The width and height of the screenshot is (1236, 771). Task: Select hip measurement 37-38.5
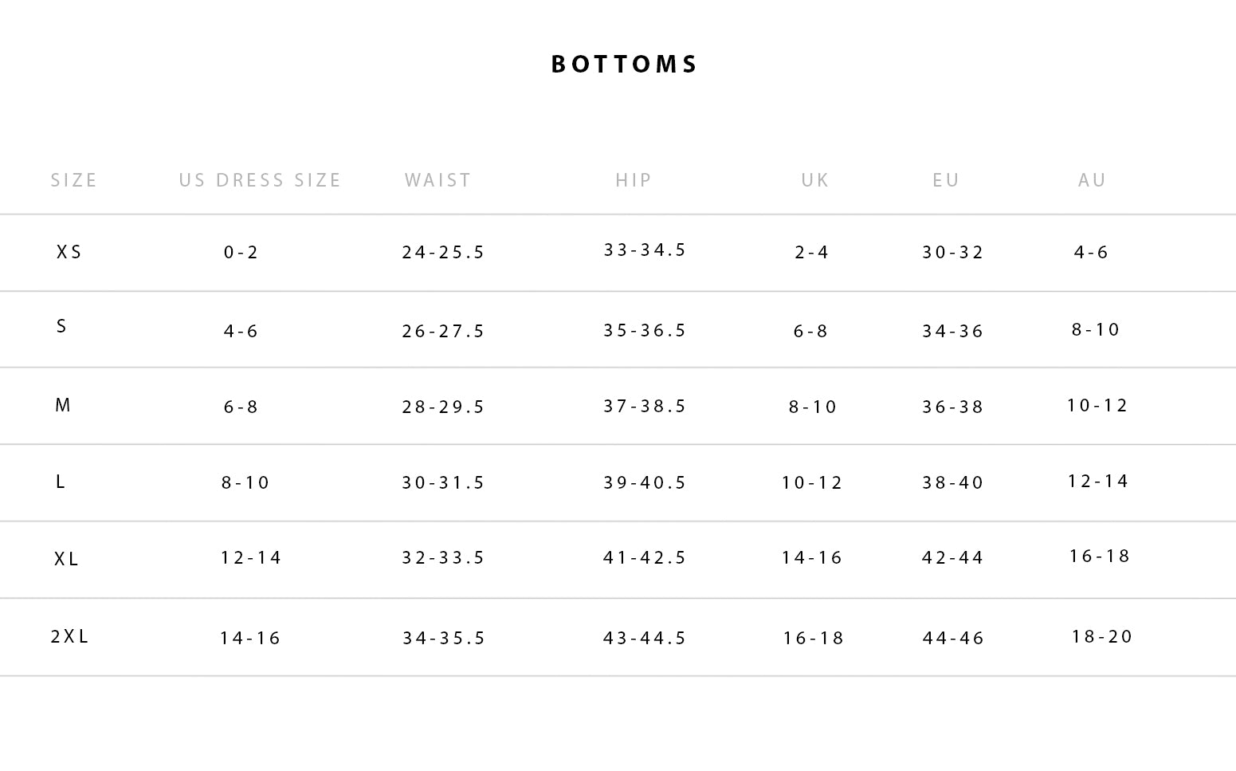645,407
